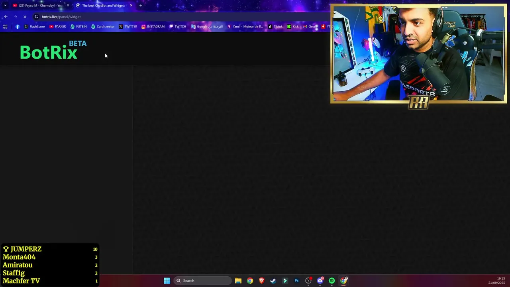
Task: Open Filmora from taskbar
Action: (x=285, y=281)
